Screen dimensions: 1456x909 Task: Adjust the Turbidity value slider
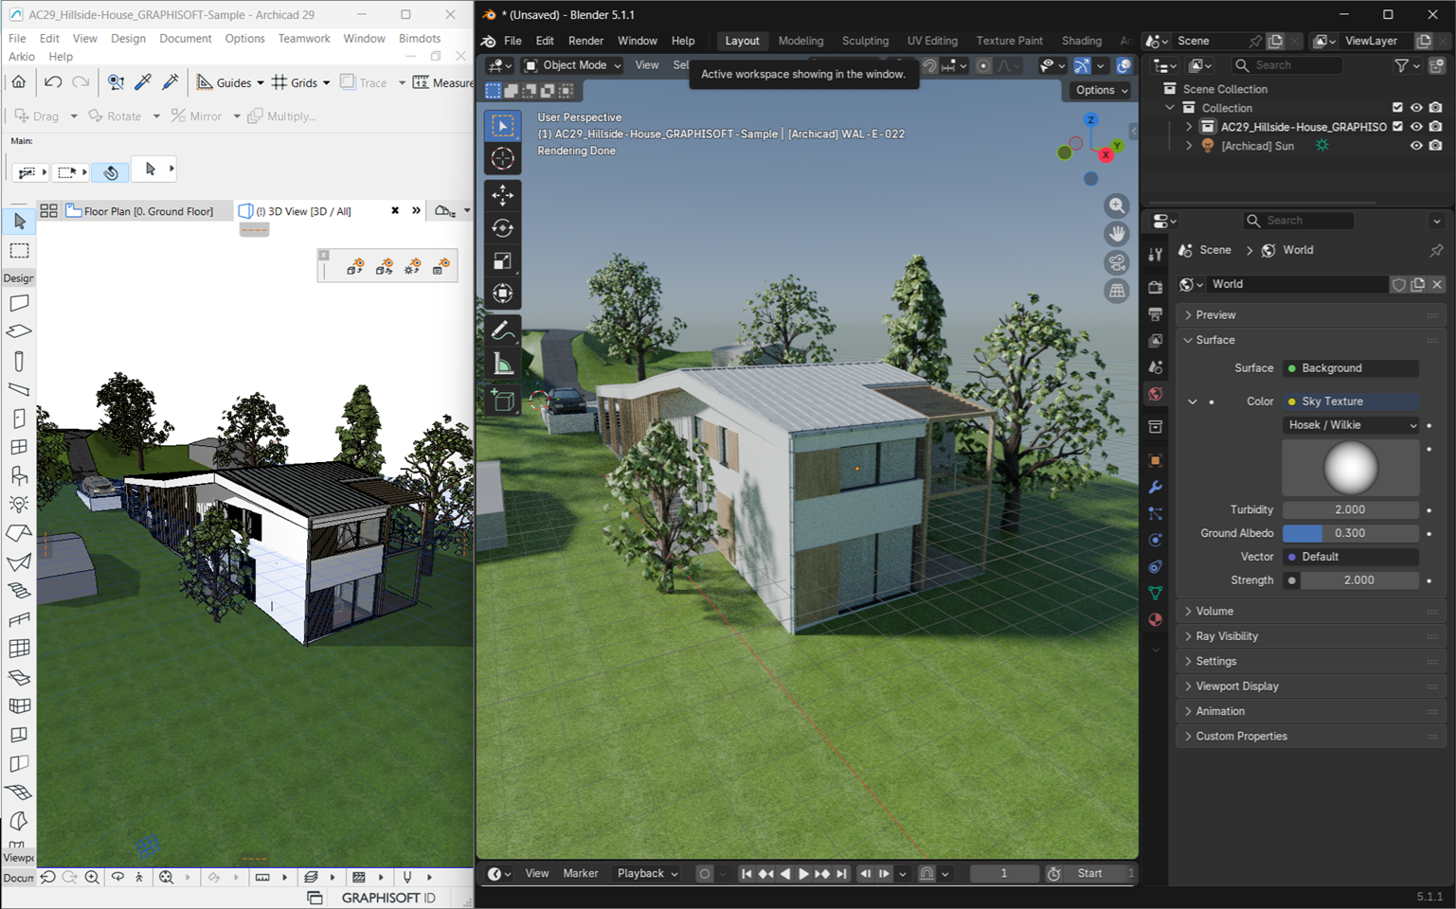point(1351,509)
